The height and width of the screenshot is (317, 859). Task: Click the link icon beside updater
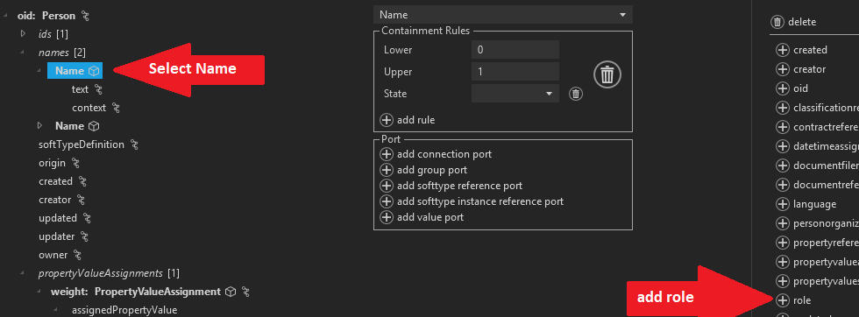(x=84, y=236)
